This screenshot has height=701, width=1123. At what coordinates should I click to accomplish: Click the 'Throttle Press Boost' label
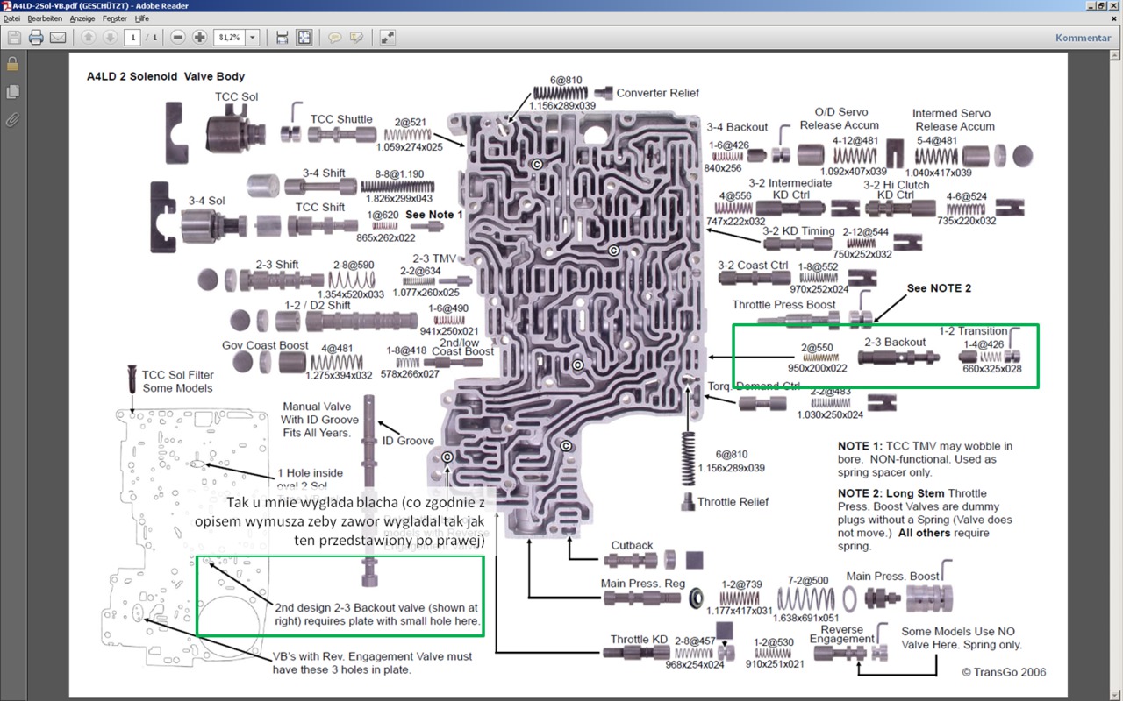[x=784, y=305]
